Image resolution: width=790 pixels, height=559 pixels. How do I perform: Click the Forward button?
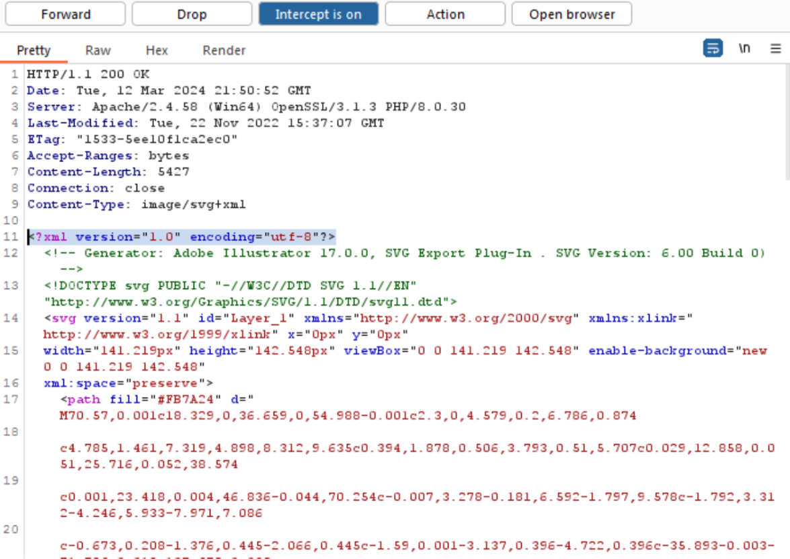coord(65,14)
